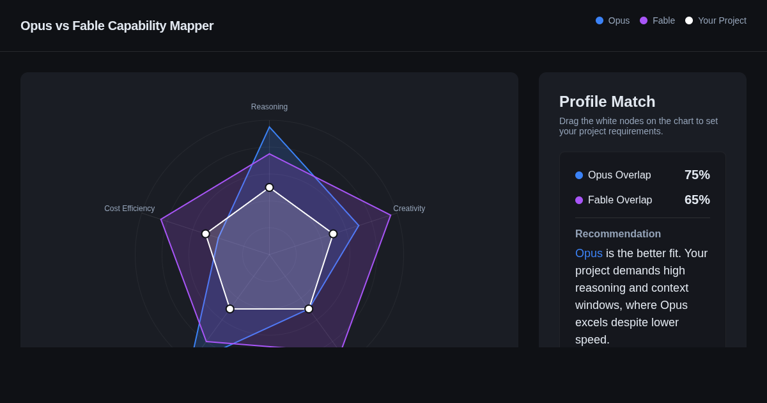
Task: Click the Reasoning axis label
Action: (x=269, y=107)
